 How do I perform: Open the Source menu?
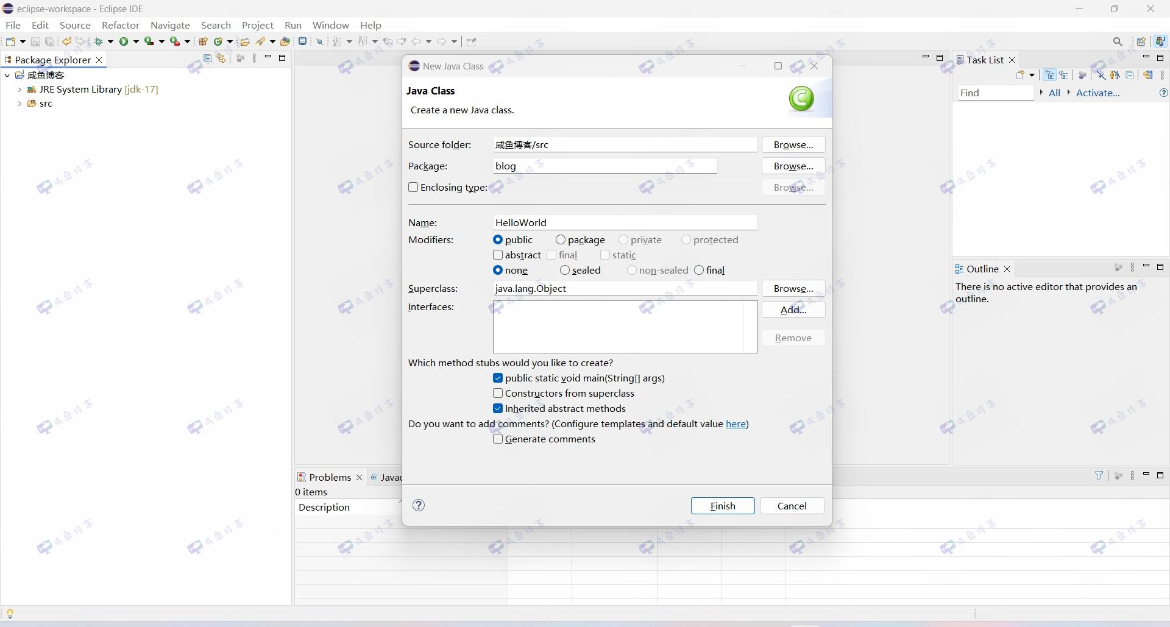tap(75, 25)
